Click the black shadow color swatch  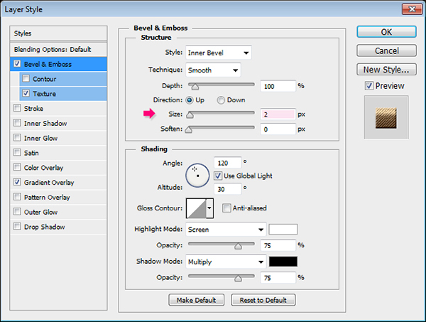(283, 261)
